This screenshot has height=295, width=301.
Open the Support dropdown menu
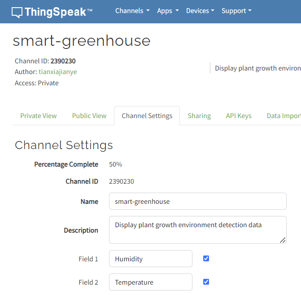point(236,11)
